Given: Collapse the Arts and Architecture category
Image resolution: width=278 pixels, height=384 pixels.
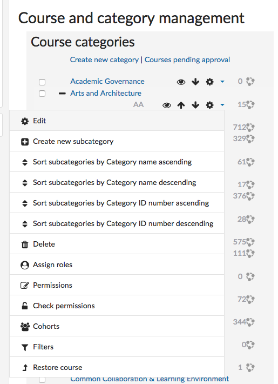Looking at the screenshot, I should click(x=62, y=94).
